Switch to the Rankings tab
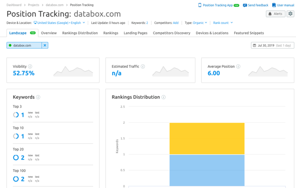Image resolution: width=296 pixels, height=188 pixels. 111,33
